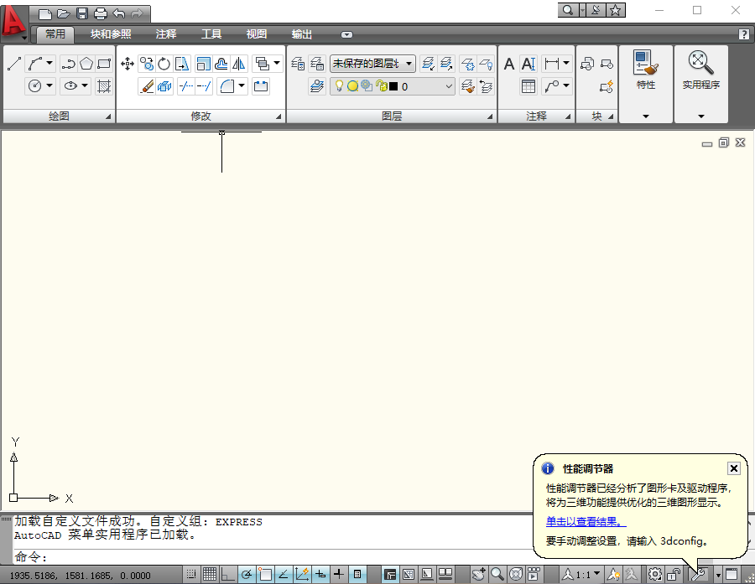
Task: Click the Move tool icon
Action: (x=128, y=64)
